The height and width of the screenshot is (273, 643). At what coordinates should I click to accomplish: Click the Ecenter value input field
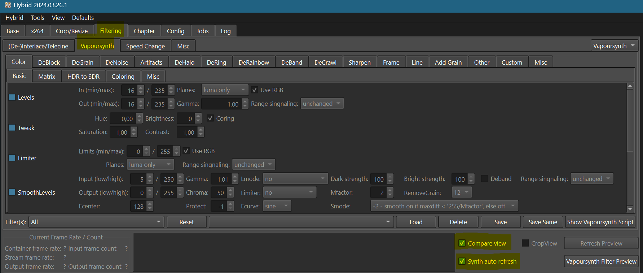(138, 206)
